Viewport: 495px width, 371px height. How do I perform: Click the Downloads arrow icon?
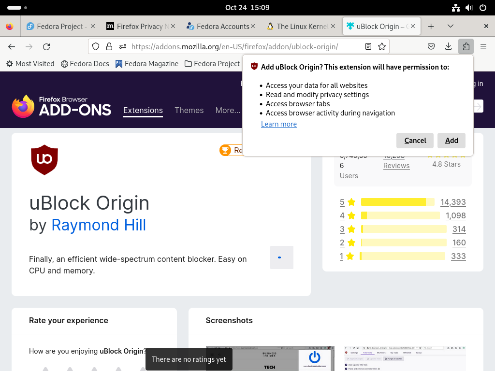(x=448, y=47)
